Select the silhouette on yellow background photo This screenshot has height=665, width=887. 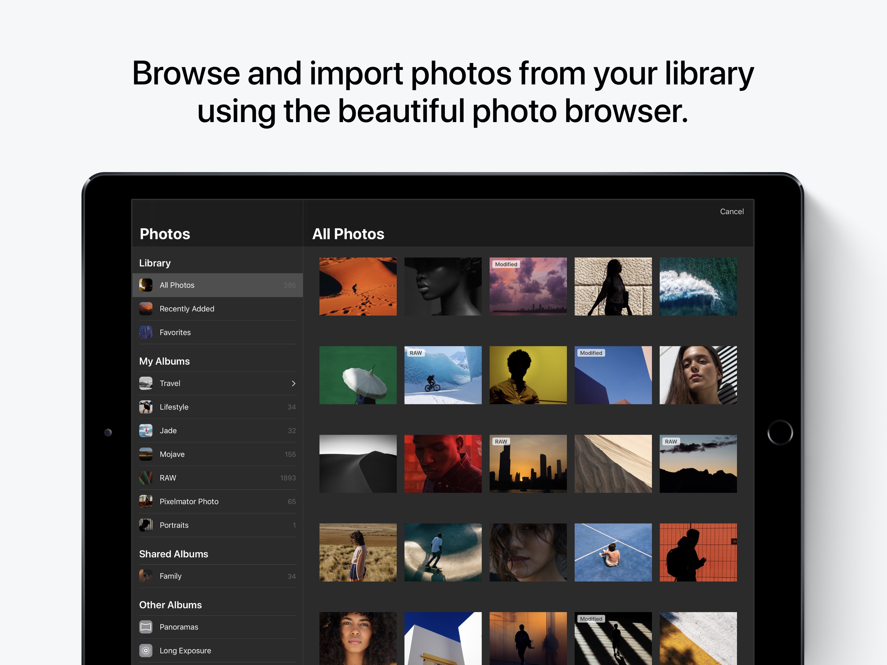point(528,375)
